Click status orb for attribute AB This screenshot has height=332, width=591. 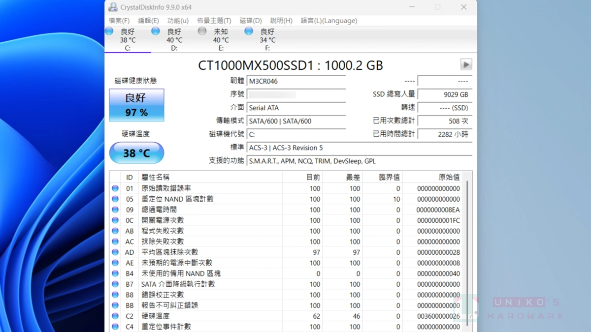[115, 231]
